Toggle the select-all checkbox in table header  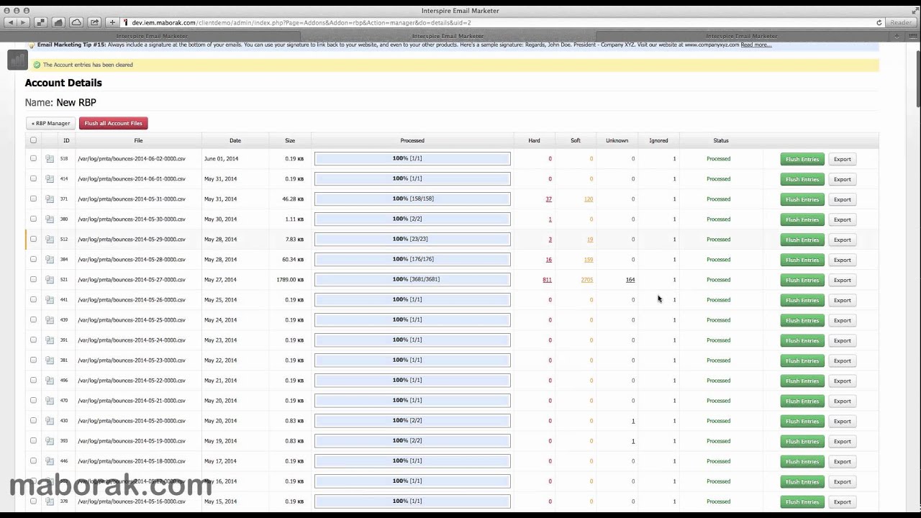(x=33, y=140)
